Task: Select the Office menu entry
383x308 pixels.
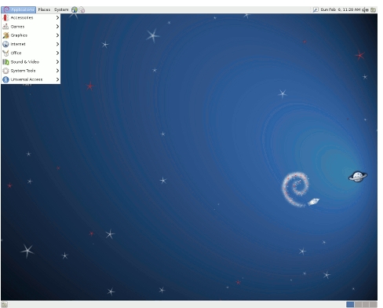Action: click(x=31, y=53)
